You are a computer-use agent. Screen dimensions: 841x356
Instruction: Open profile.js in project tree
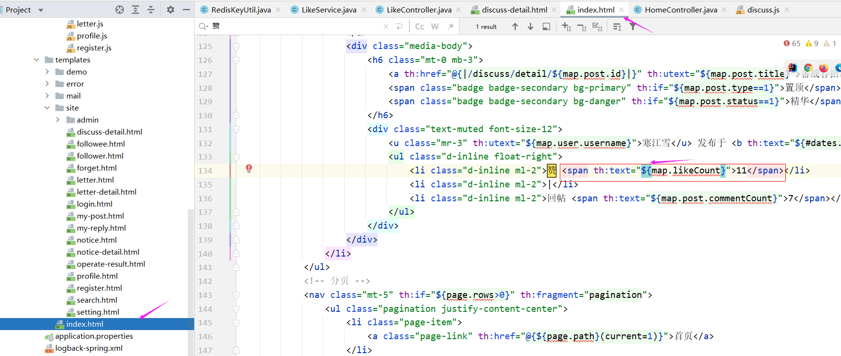92,36
